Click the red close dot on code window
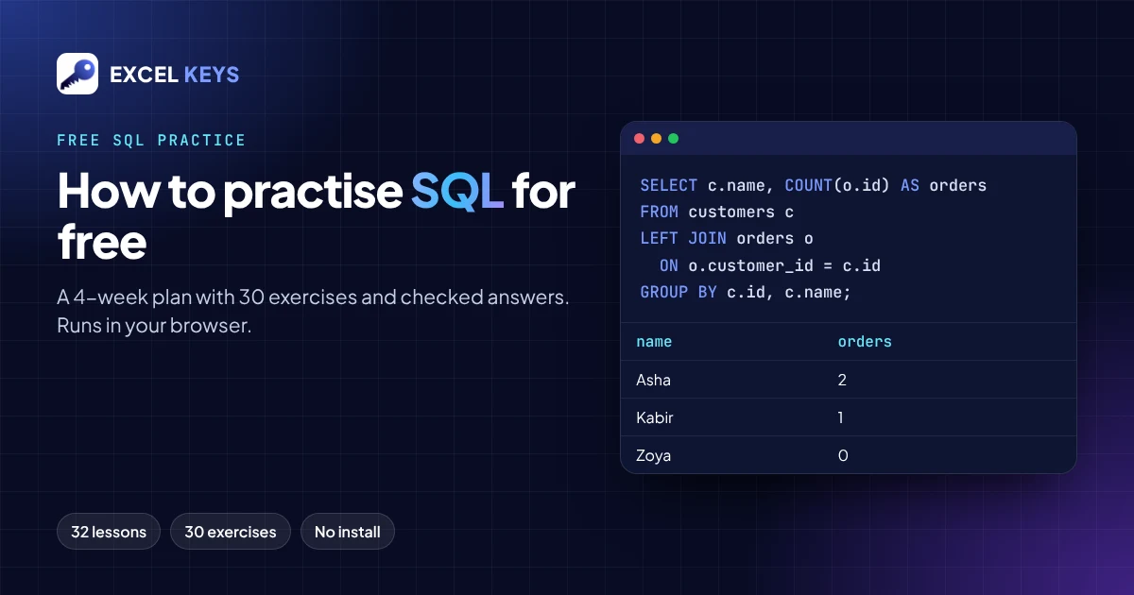1134x595 pixels. click(x=640, y=139)
